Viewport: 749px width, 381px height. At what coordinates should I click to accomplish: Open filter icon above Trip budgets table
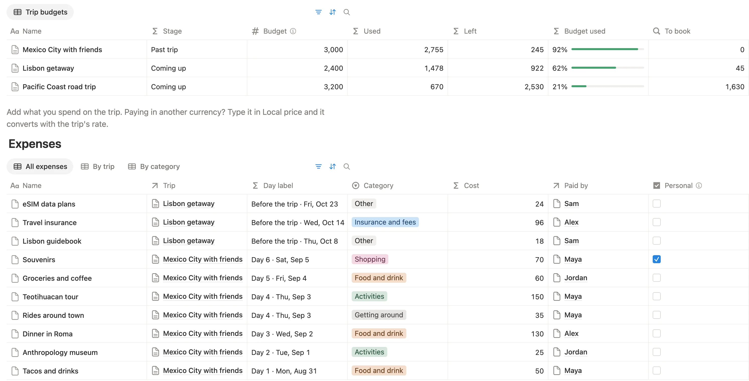318,12
